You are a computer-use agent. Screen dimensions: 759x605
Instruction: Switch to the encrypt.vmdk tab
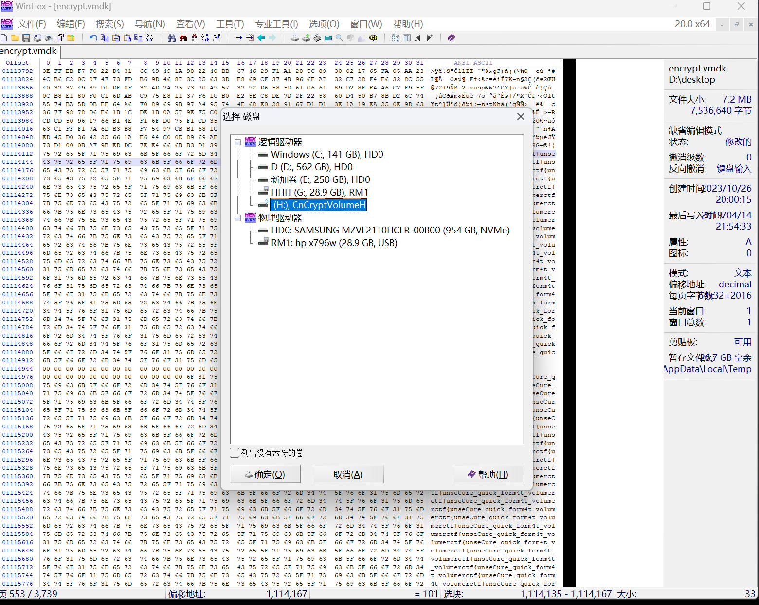29,51
